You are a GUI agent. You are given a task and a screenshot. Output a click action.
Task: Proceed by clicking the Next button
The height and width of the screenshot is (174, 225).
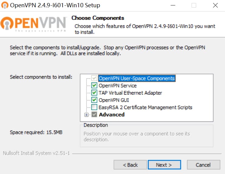[x=164, y=165]
